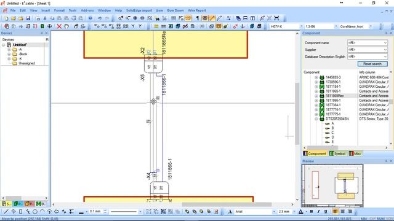Click the yellow double-line cable icon

[156, 26]
